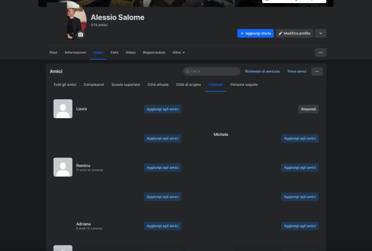Click Laura's profile avatar
Screen dimensions: 372x251
coord(63,109)
